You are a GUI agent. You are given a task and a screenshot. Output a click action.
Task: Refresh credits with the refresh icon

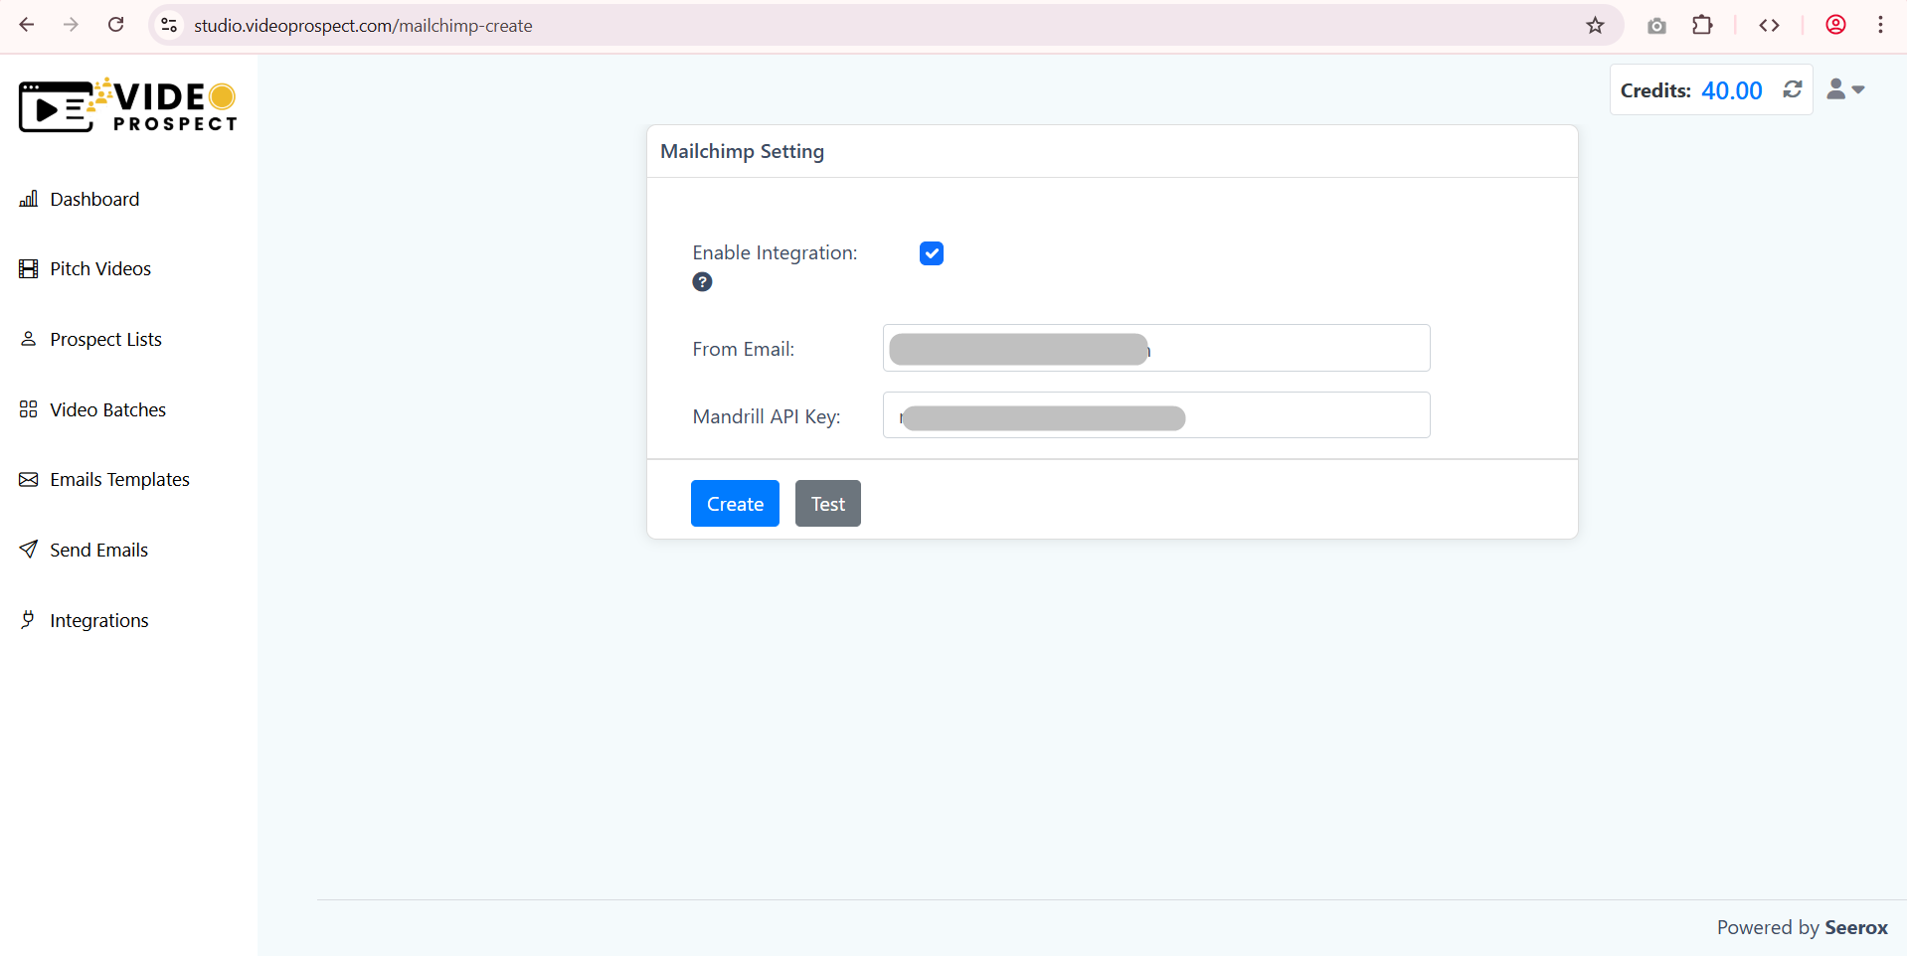(1793, 89)
